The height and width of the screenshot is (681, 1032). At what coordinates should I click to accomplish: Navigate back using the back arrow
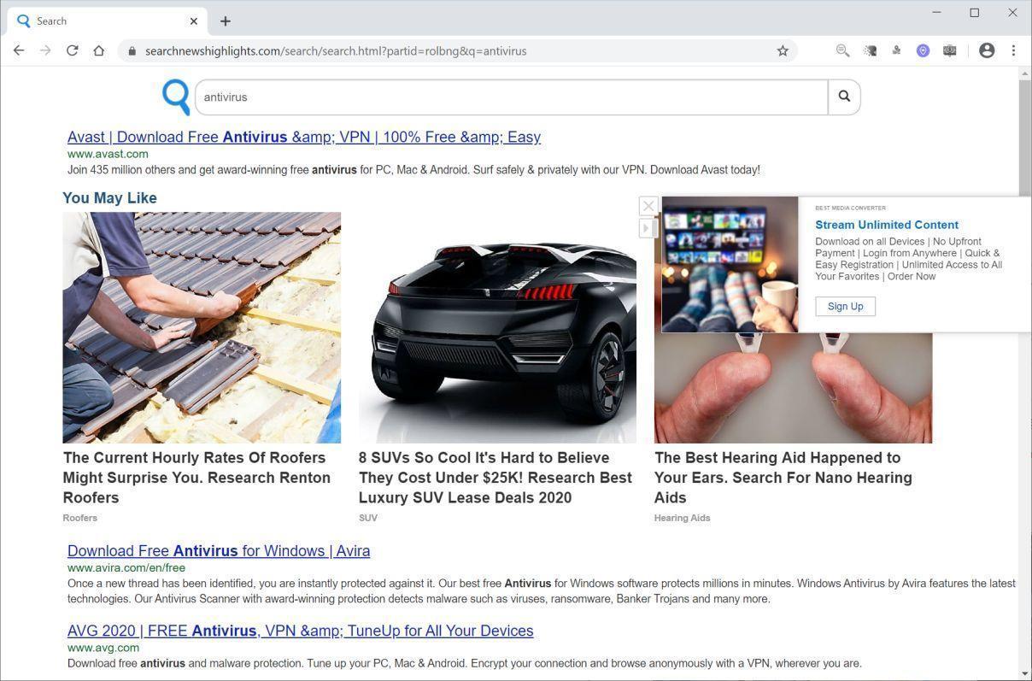[x=19, y=50]
